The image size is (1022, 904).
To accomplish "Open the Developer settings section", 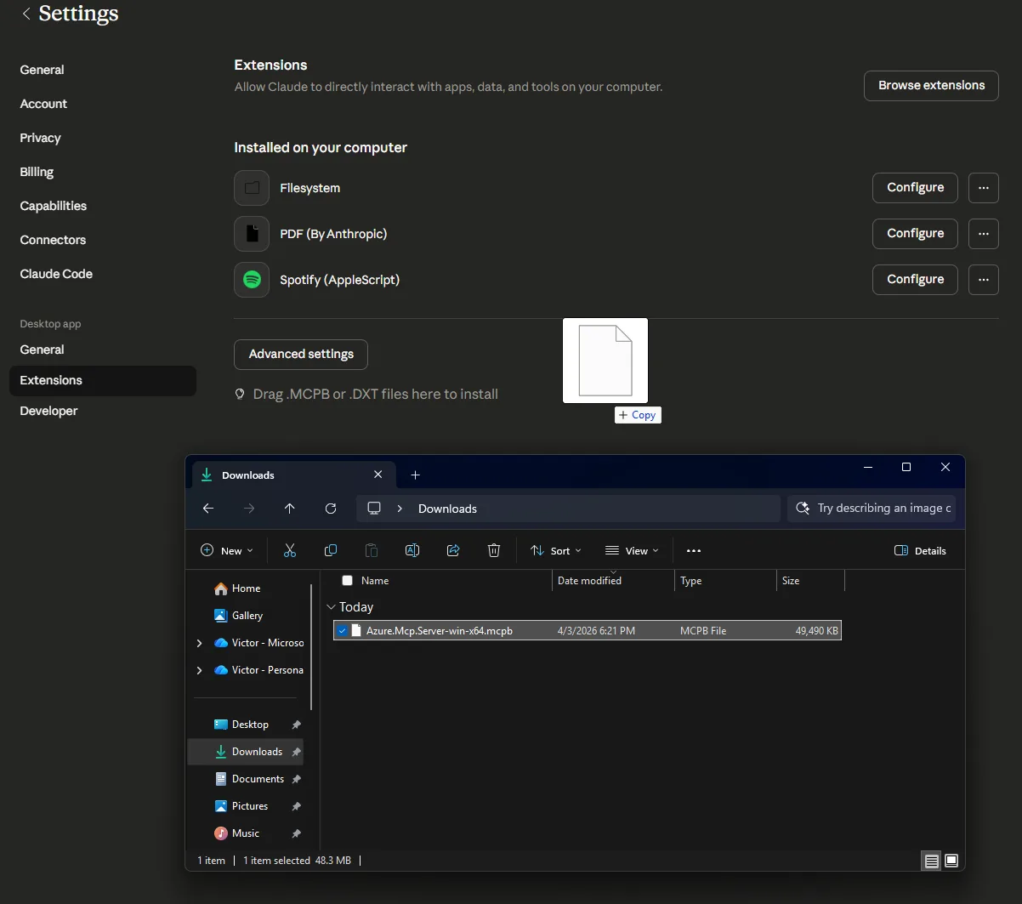I will (48, 411).
